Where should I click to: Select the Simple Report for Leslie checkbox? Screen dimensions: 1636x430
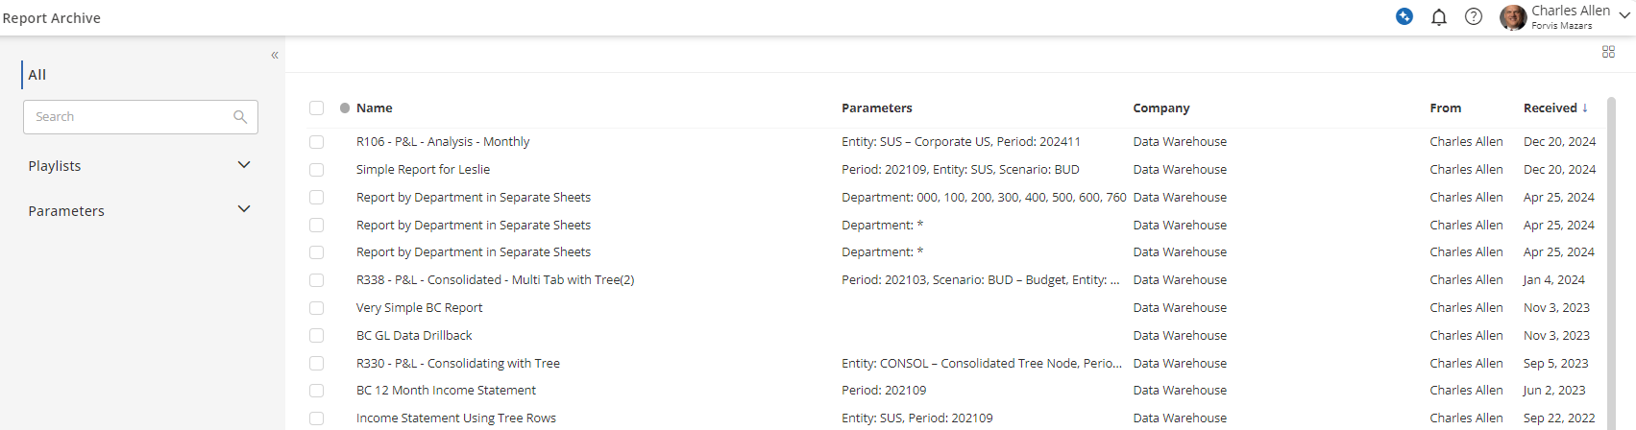(316, 170)
